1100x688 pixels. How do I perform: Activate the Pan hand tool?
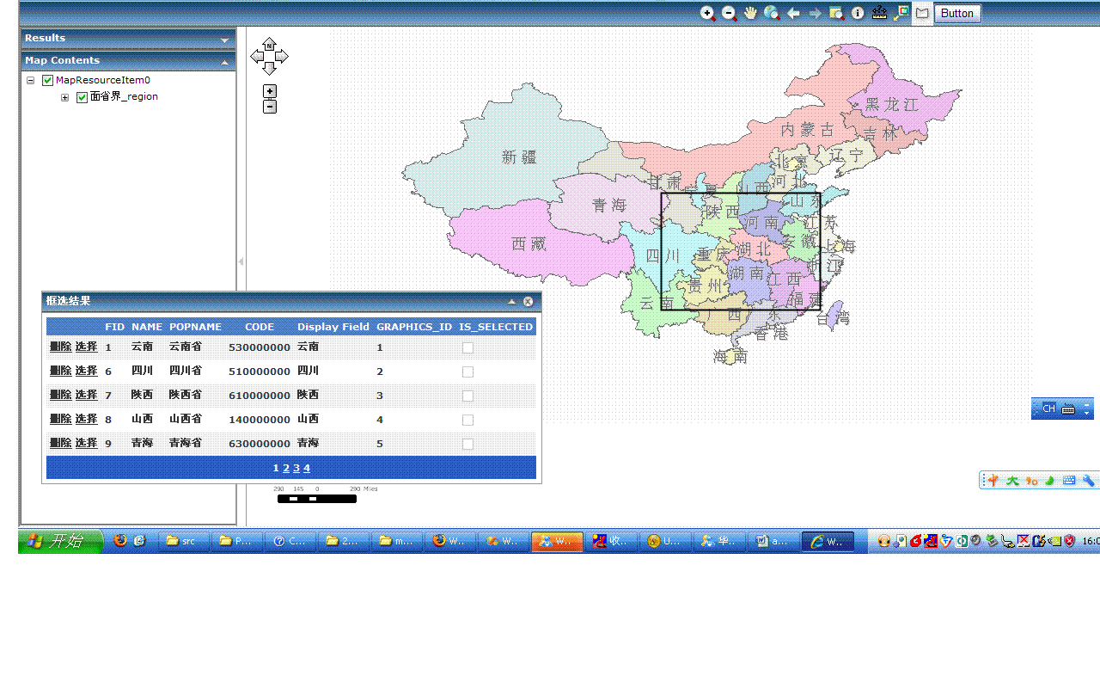pyautogui.click(x=750, y=13)
